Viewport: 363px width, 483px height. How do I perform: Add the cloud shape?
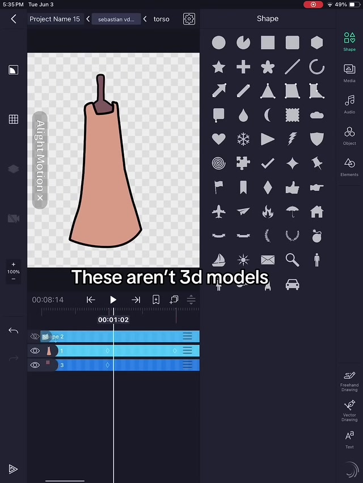coord(316,115)
